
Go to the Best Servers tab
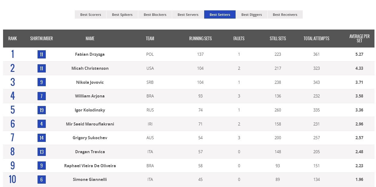click(188, 15)
